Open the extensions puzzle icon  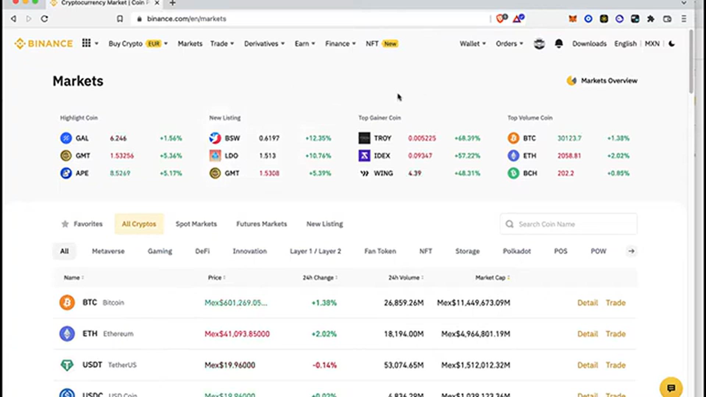click(x=651, y=19)
